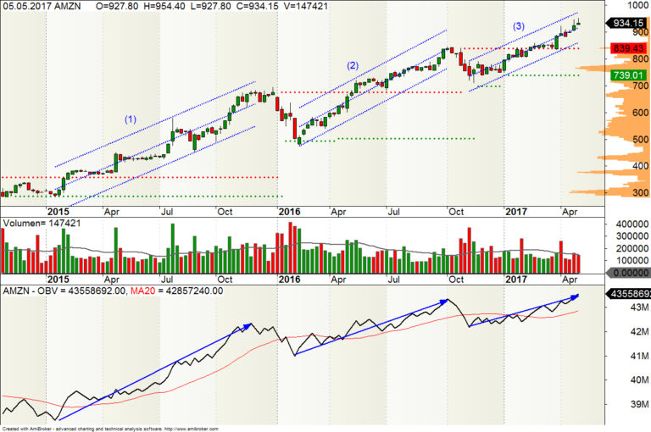
Task: Click the green 739.01 support price label
Action: pos(628,75)
